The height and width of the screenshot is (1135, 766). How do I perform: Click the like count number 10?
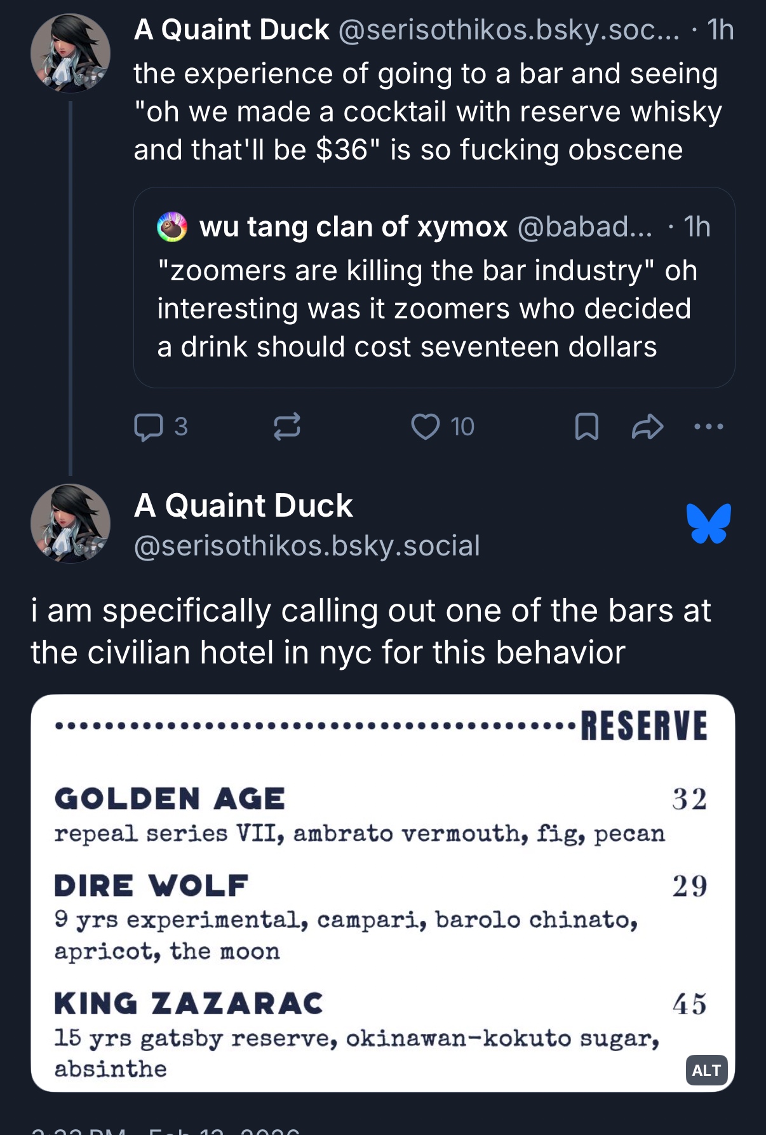pyautogui.click(x=462, y=426)
